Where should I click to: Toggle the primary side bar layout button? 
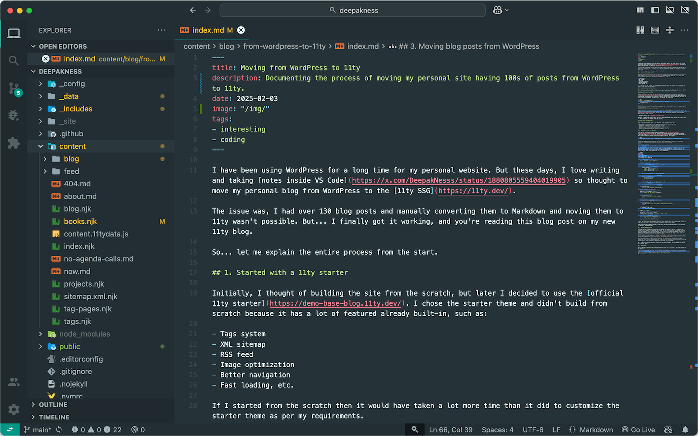[655, 10]
